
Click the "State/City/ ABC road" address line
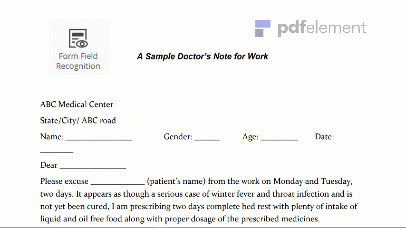coord(78,121)
